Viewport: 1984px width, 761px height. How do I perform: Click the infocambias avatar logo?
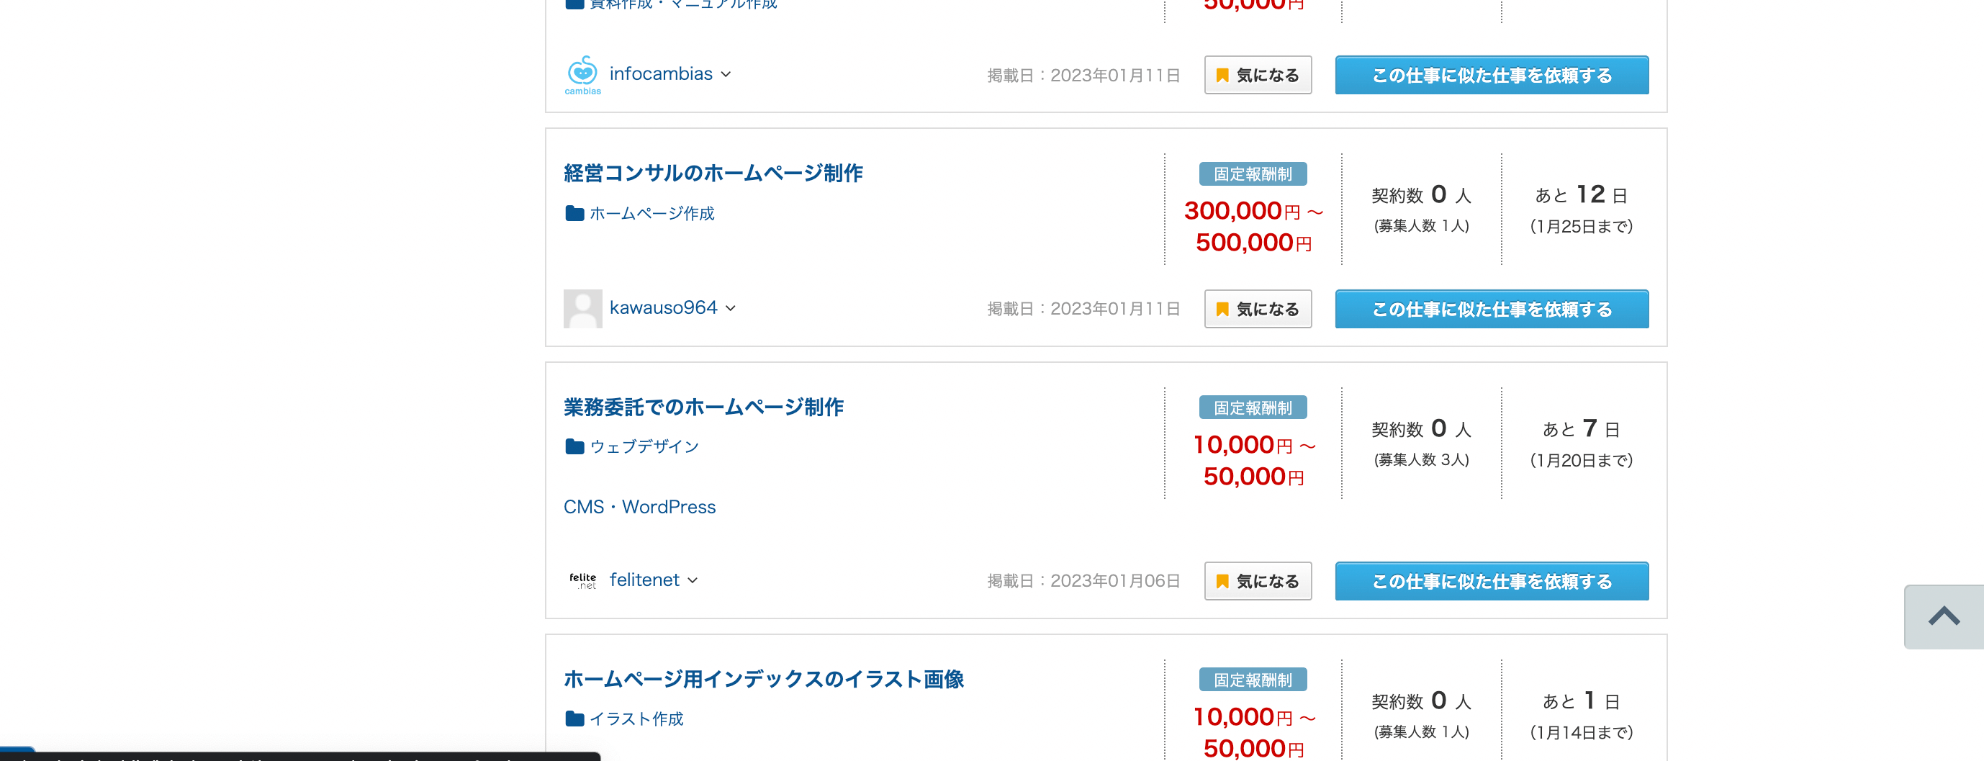pos(582,75)
